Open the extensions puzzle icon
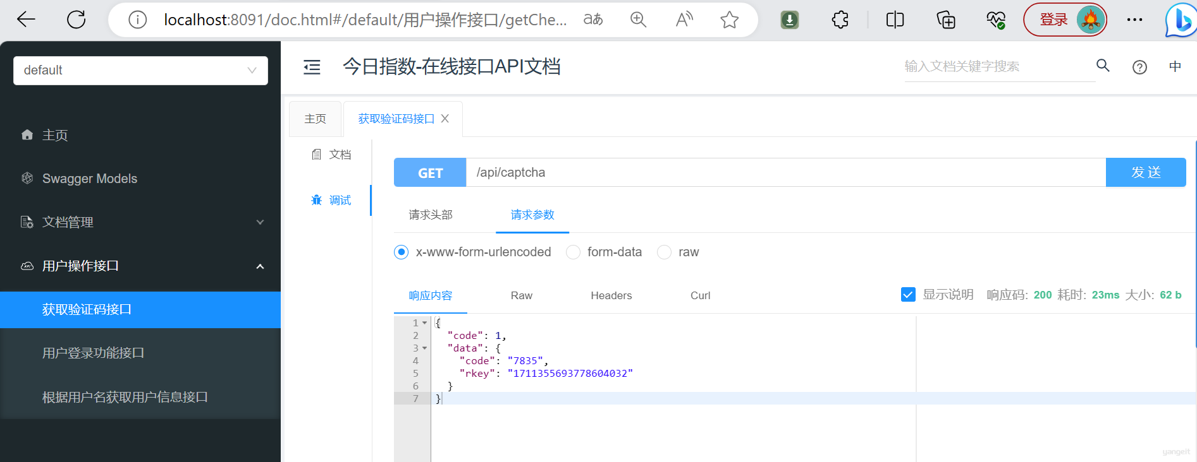This screenshot has height=462, width=1197. [x=840, y=20]
